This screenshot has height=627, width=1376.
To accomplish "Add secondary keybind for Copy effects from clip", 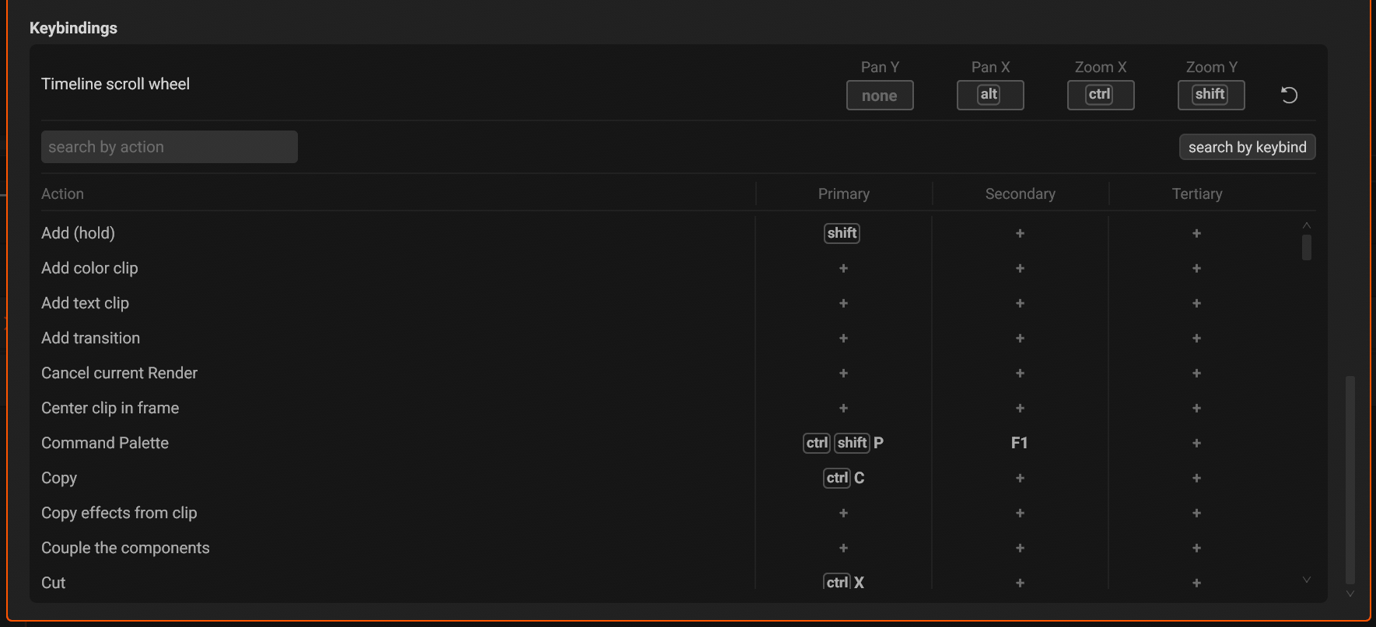I will [x=1020, y=513].
